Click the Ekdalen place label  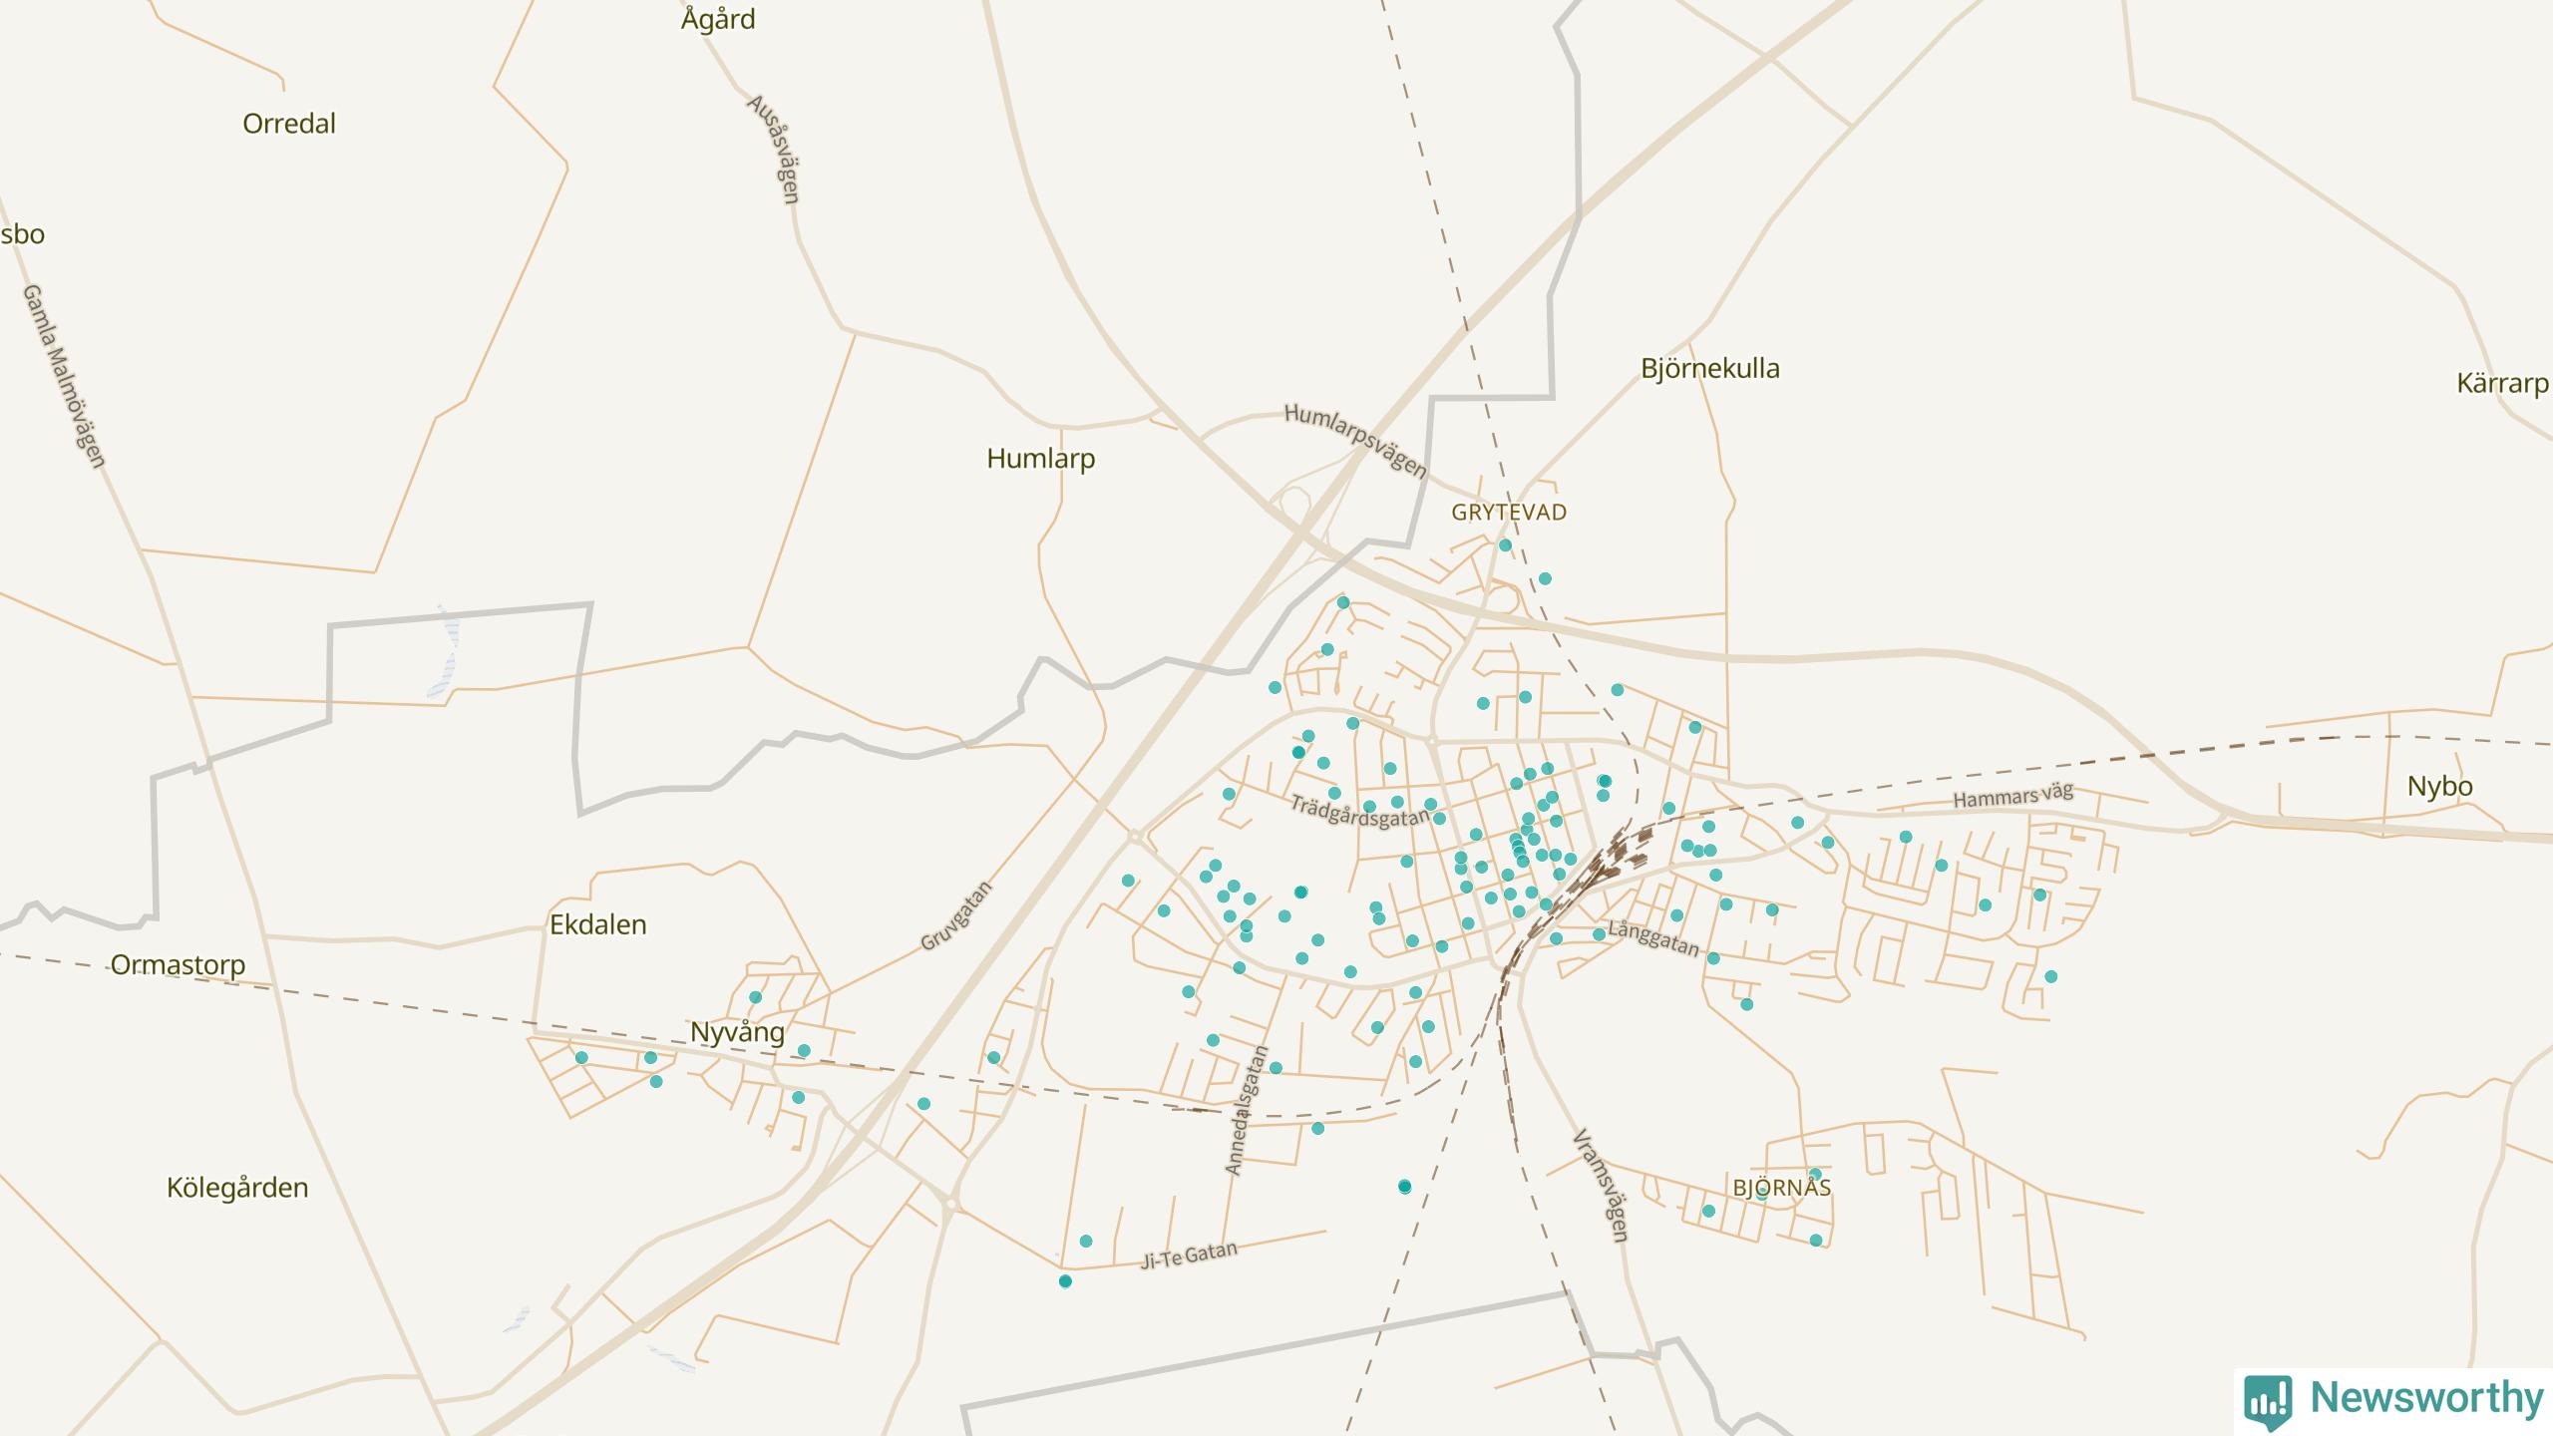[x=597, y=925]
